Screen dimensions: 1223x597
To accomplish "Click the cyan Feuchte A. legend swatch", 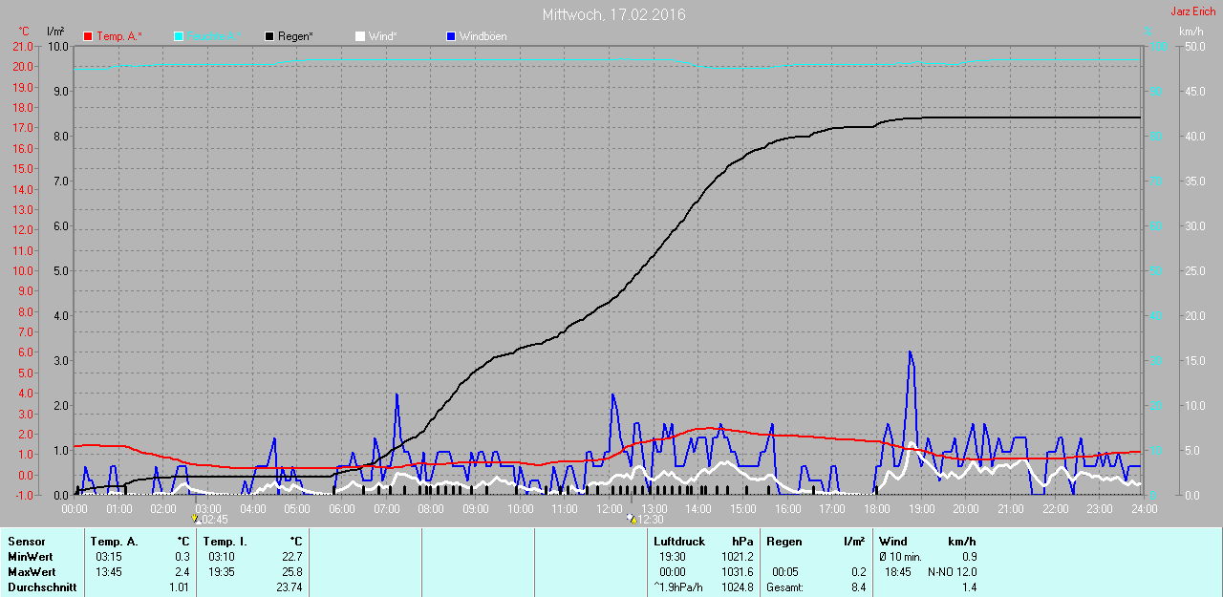I will (180, 36).
